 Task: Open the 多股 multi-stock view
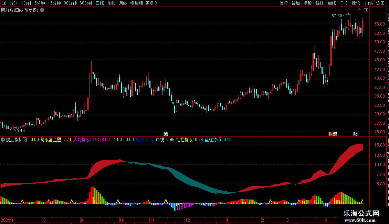click(307, 3)
